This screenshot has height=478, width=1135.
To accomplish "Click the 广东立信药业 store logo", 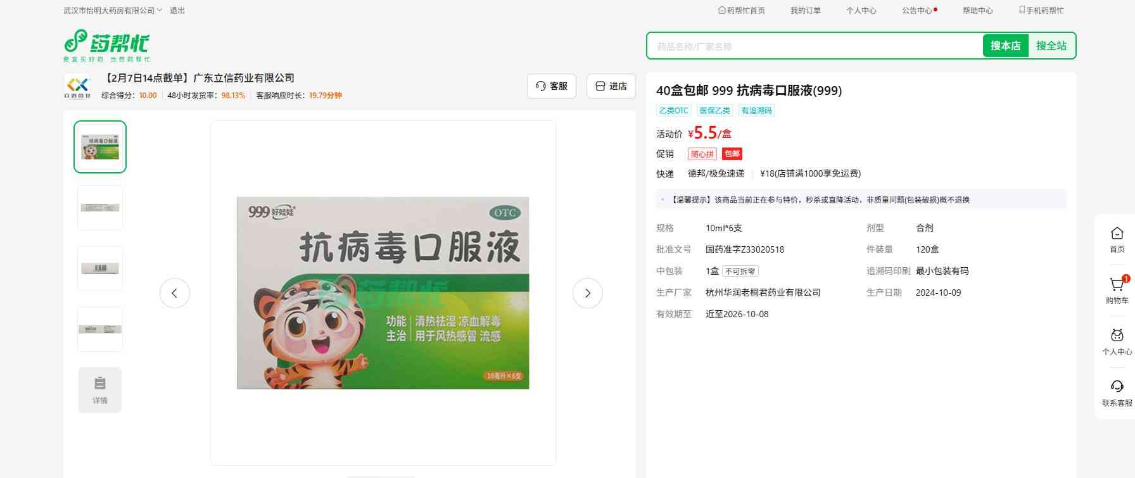I will pos(77,86).
